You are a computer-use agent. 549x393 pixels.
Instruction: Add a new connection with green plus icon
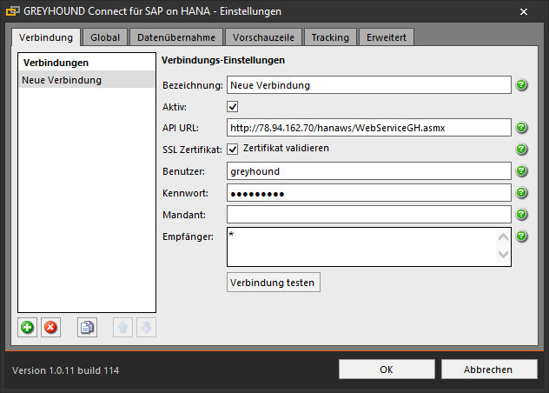coord(27,328)
